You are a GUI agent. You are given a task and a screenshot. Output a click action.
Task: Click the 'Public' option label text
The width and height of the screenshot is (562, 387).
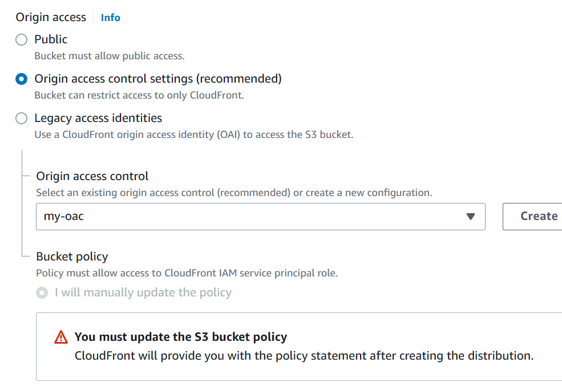[51, 39]
